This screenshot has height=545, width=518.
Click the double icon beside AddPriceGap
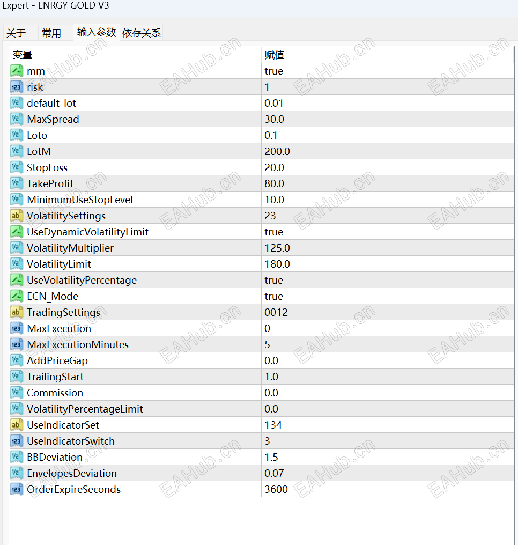[16, 360]
